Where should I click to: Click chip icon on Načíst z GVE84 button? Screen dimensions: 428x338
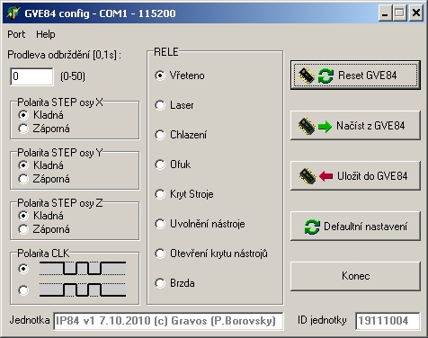pos(307,126)
